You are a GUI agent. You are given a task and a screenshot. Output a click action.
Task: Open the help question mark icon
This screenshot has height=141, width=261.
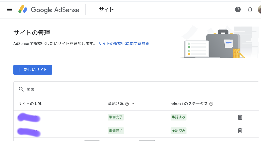(x=238, y=9)
